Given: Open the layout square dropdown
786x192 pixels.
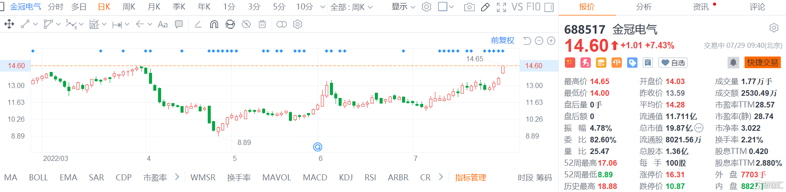Looking at the screenshot, I should (x=446, y=7).
